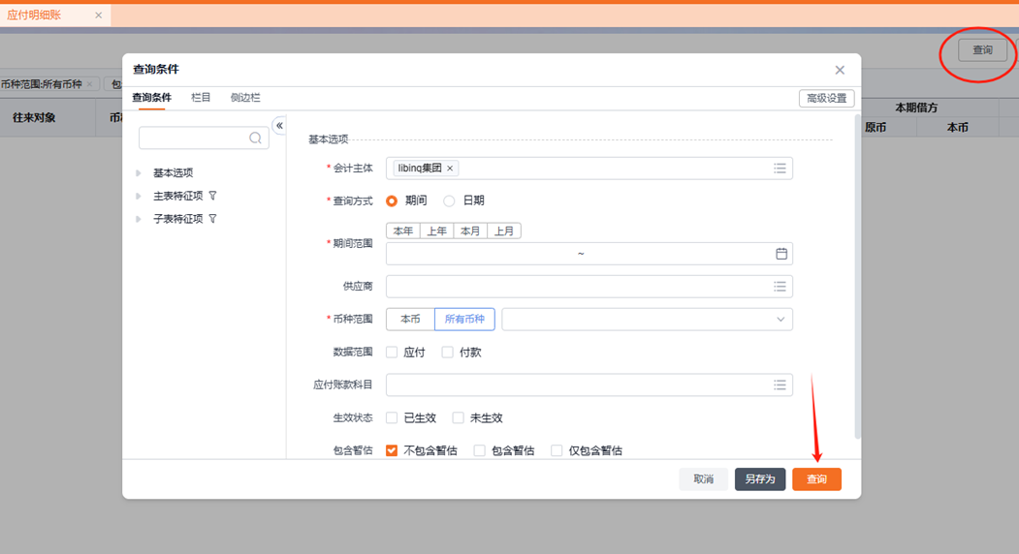Expand the 主表特征项 tree node
The height and width of the screenshot is (554, 1019).
[139, 196]
